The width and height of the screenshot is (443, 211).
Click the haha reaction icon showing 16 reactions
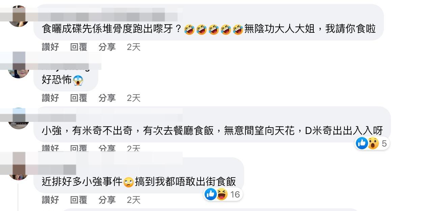tap(222, 194)
